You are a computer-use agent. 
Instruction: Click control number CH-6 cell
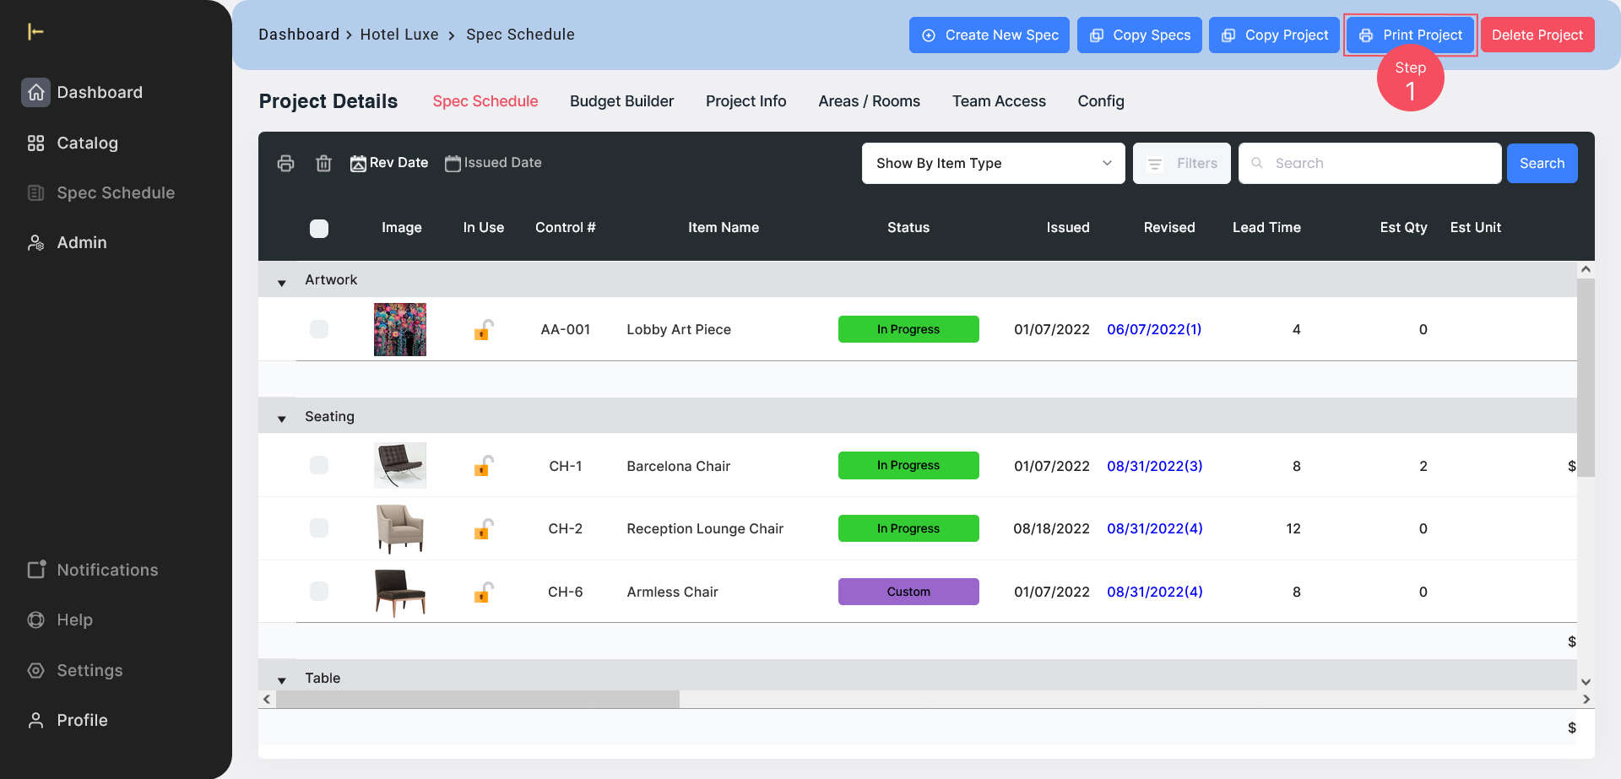pos(566,592)
